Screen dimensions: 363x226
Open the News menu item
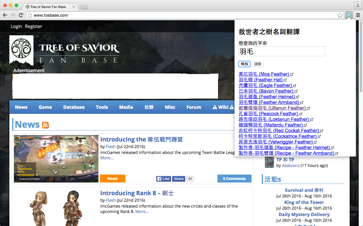coord(21,107)
